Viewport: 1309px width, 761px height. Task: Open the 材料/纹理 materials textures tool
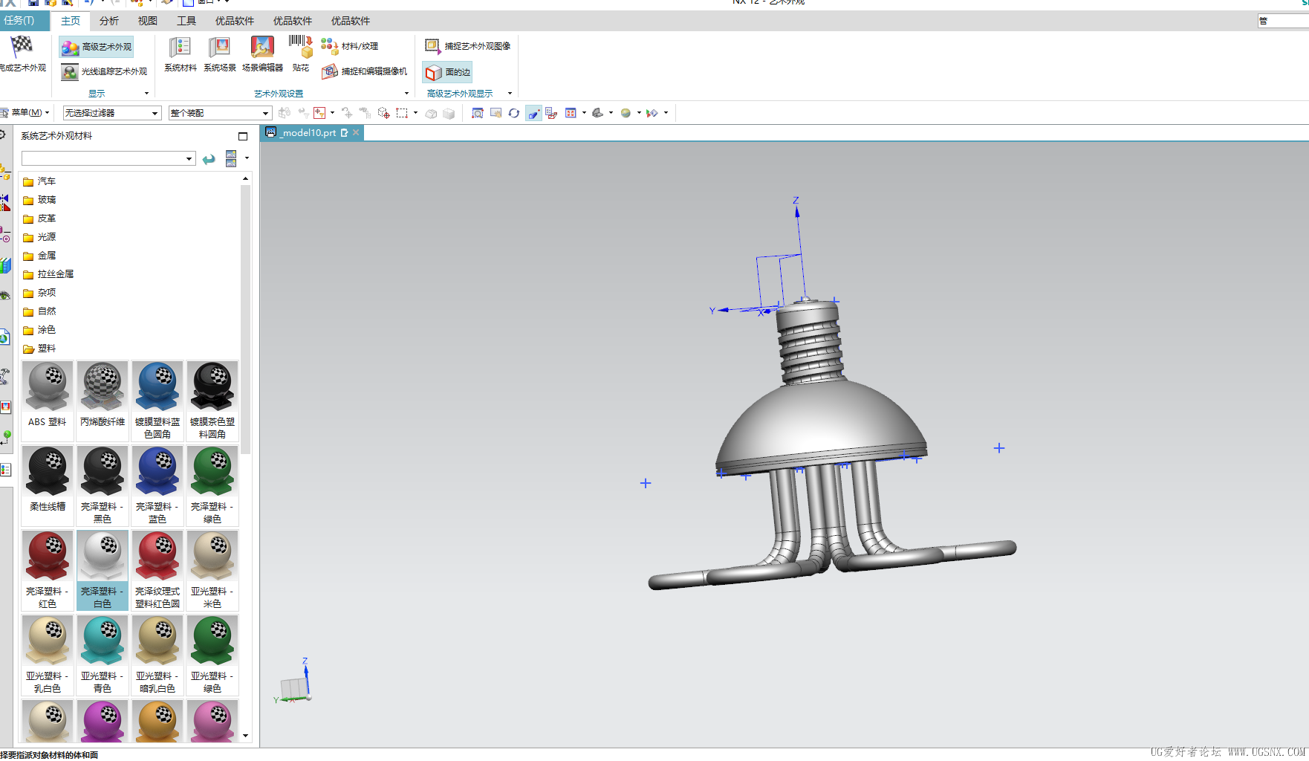(350, 46)
